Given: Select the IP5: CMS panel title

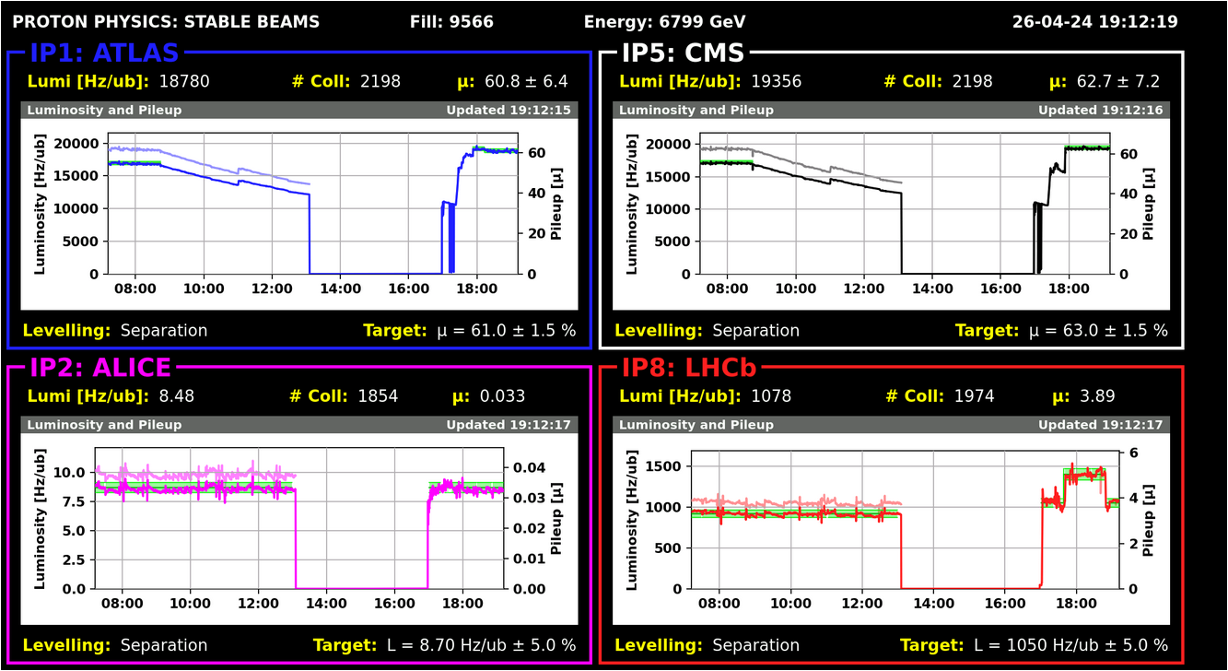Looking at the screenshot, I should point(683,53).
